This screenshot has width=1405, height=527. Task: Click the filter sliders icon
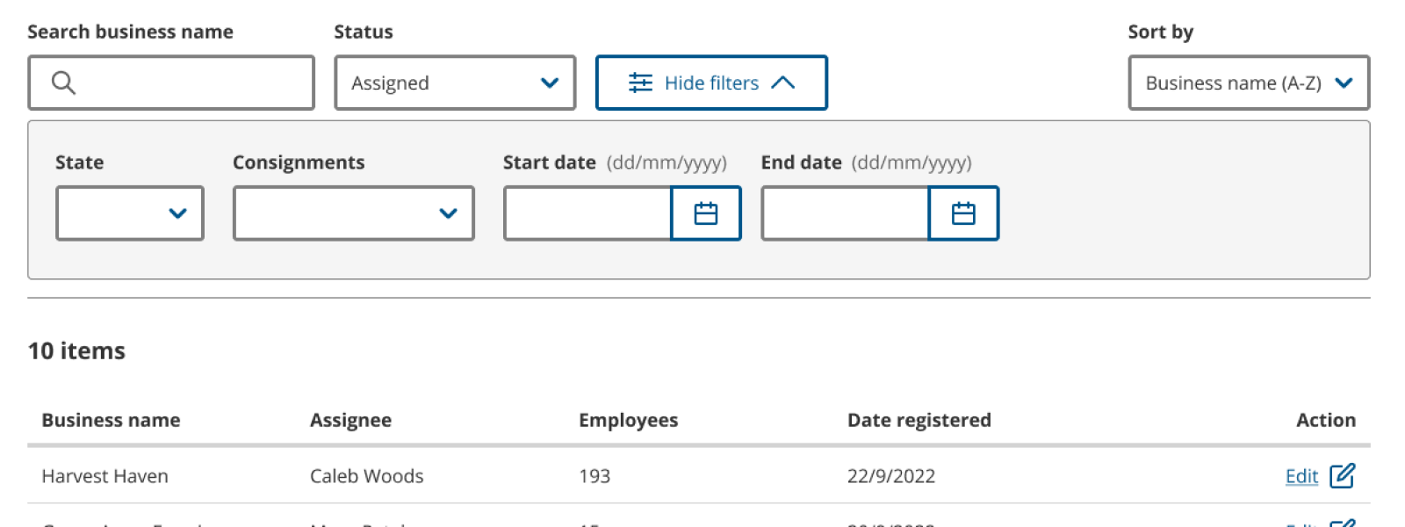[640, 83]
